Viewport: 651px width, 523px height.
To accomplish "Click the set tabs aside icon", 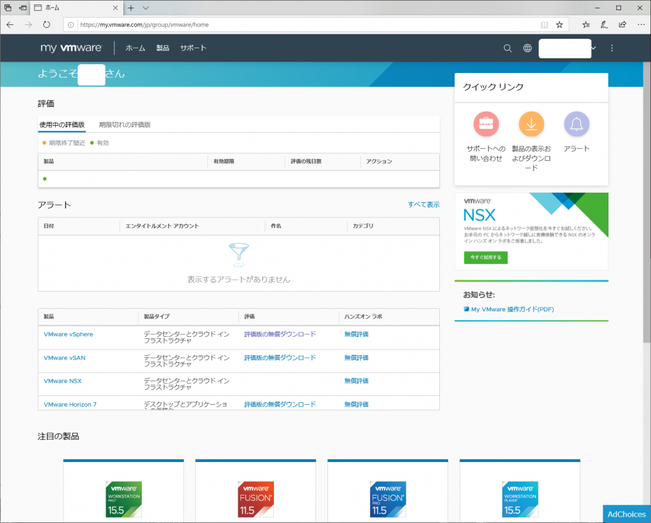I will coord(23,8).
